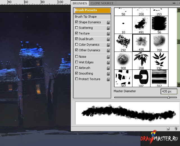This screenshot has height=146, width=180.
Task: Select the textured round brush 700
Action: pyautogui.click(x=159, y=43)
